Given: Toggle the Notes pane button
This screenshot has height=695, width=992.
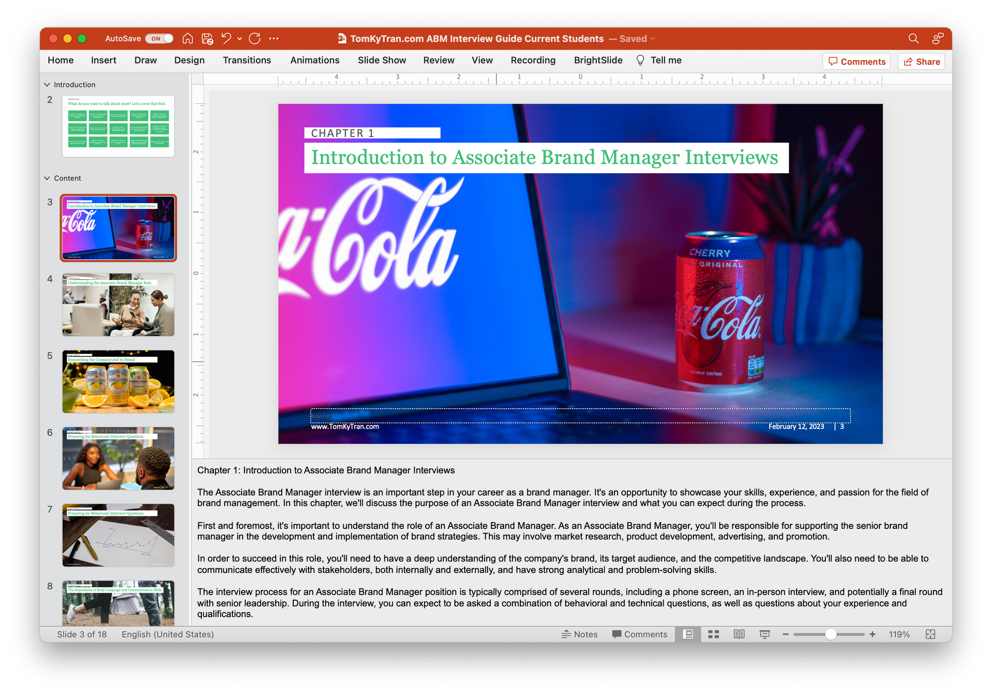Looking at the screenshot, I should pos(579,634).
